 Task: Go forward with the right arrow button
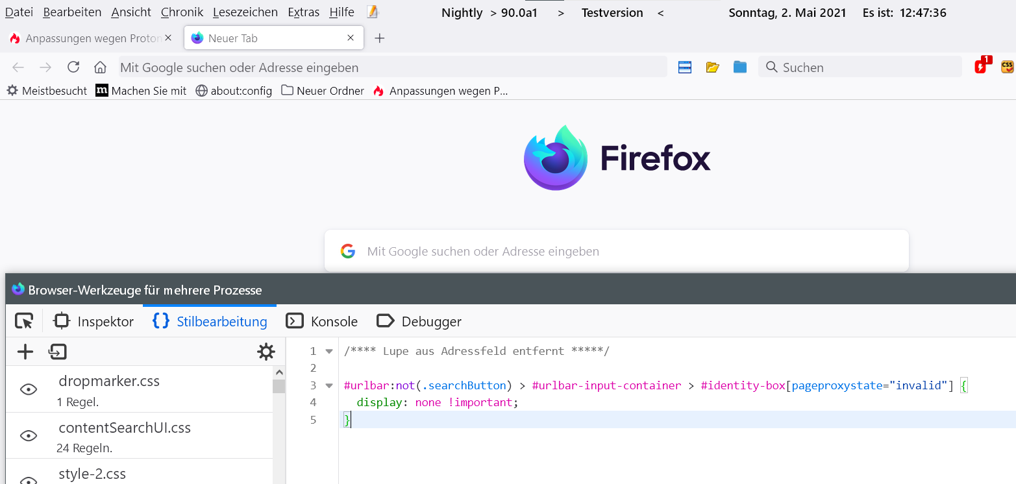(x=45, y=67)
